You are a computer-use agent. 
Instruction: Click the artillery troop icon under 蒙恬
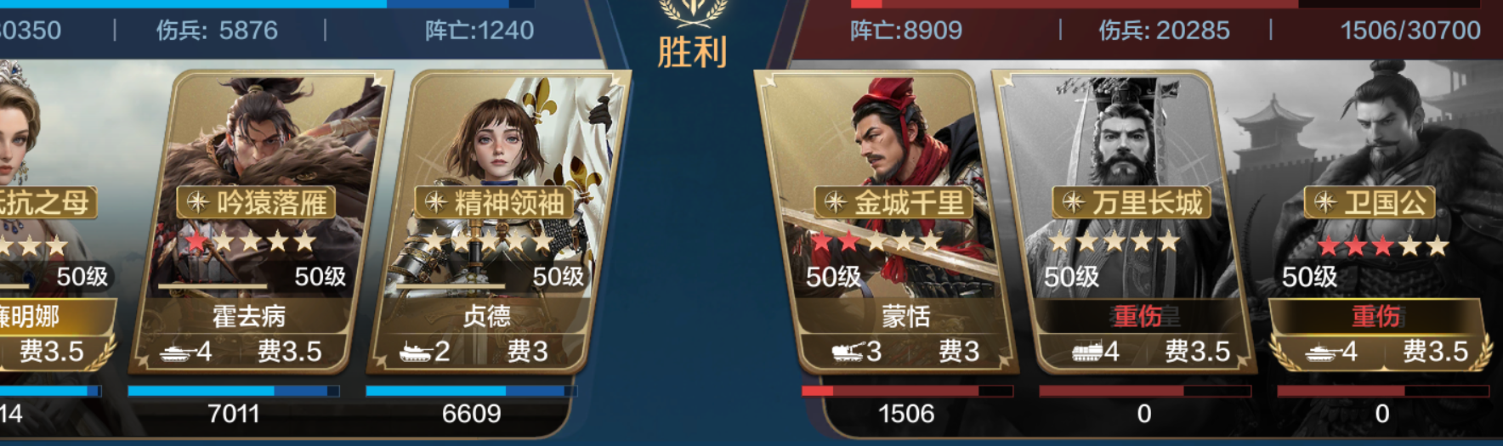tap(847, 352)
